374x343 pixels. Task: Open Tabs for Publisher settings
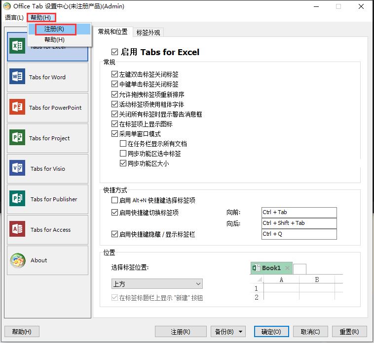pos(48,199)
